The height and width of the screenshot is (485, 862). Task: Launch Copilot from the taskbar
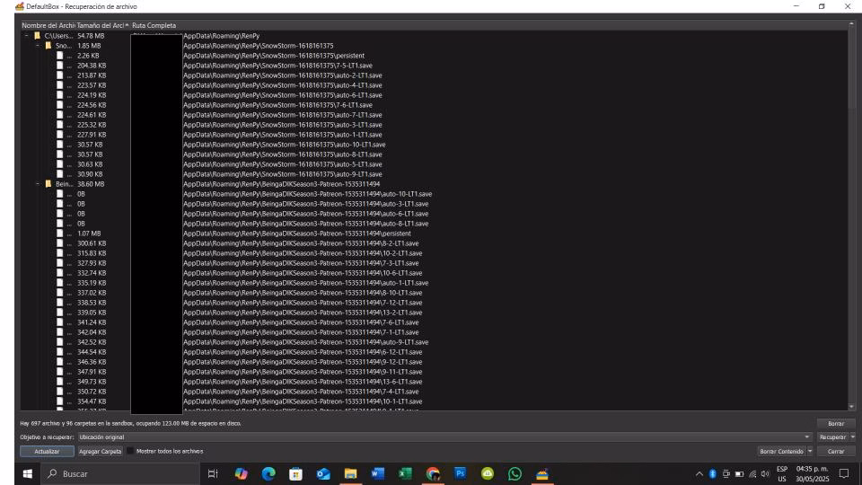(x=241, y=473)
